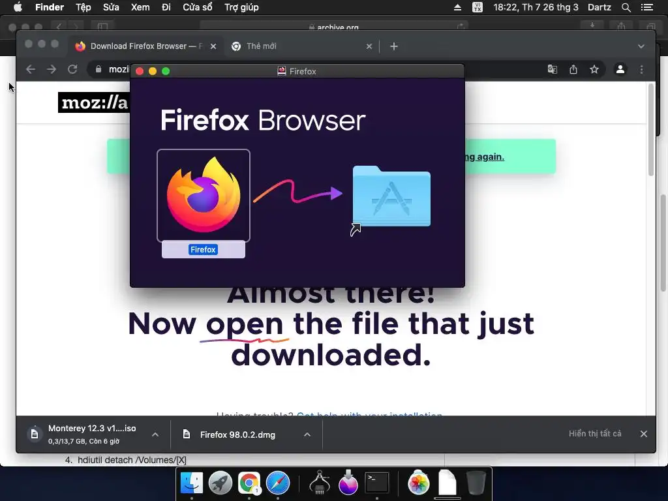Click the date and time in menu bar

tap(536, 7)
